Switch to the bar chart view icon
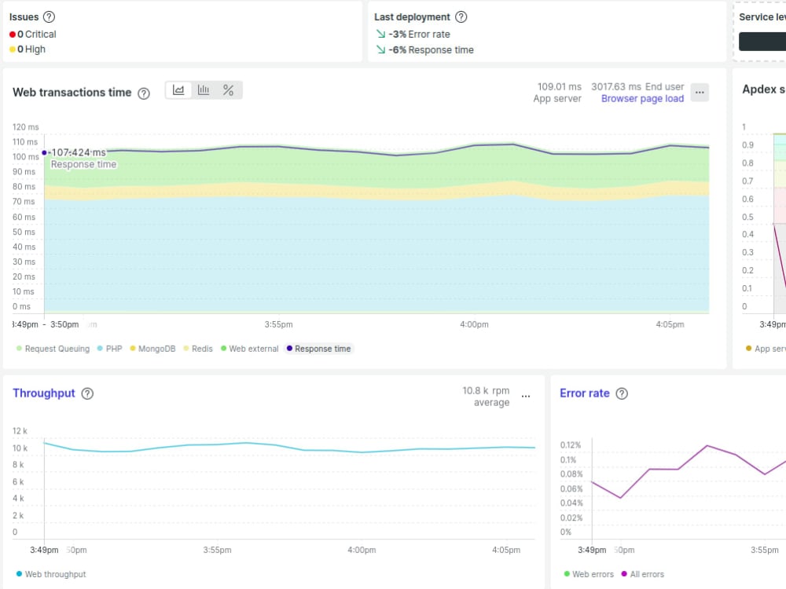Screen dimensions: 786x589 (x=203, y=90)
